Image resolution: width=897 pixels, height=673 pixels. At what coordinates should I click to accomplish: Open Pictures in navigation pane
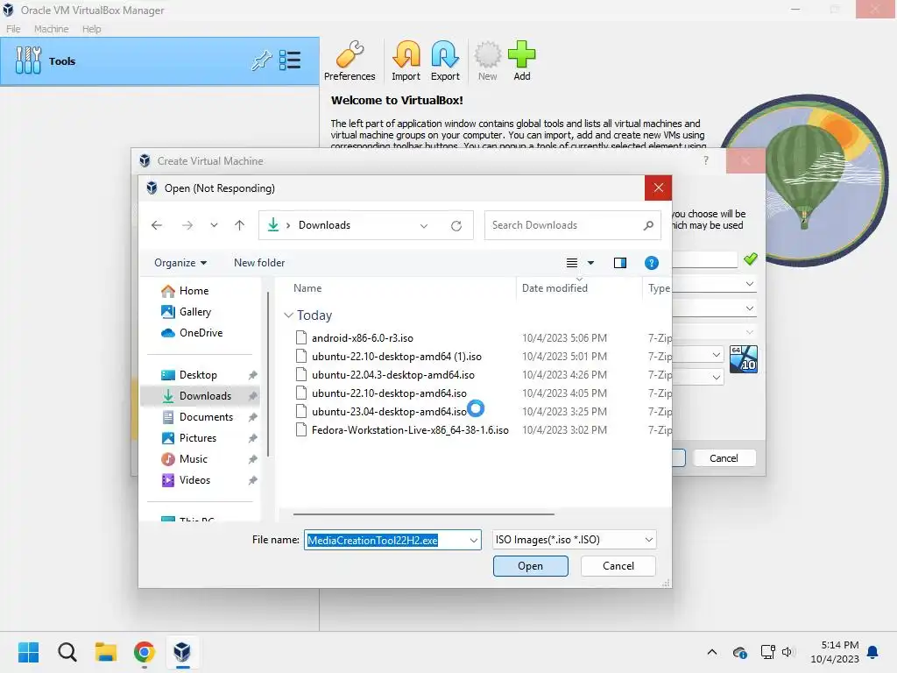pos(198,438)
